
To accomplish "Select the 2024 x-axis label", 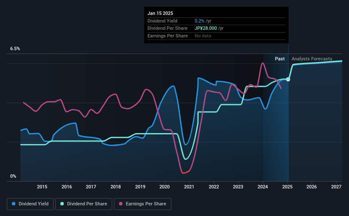I will [263, 187].
